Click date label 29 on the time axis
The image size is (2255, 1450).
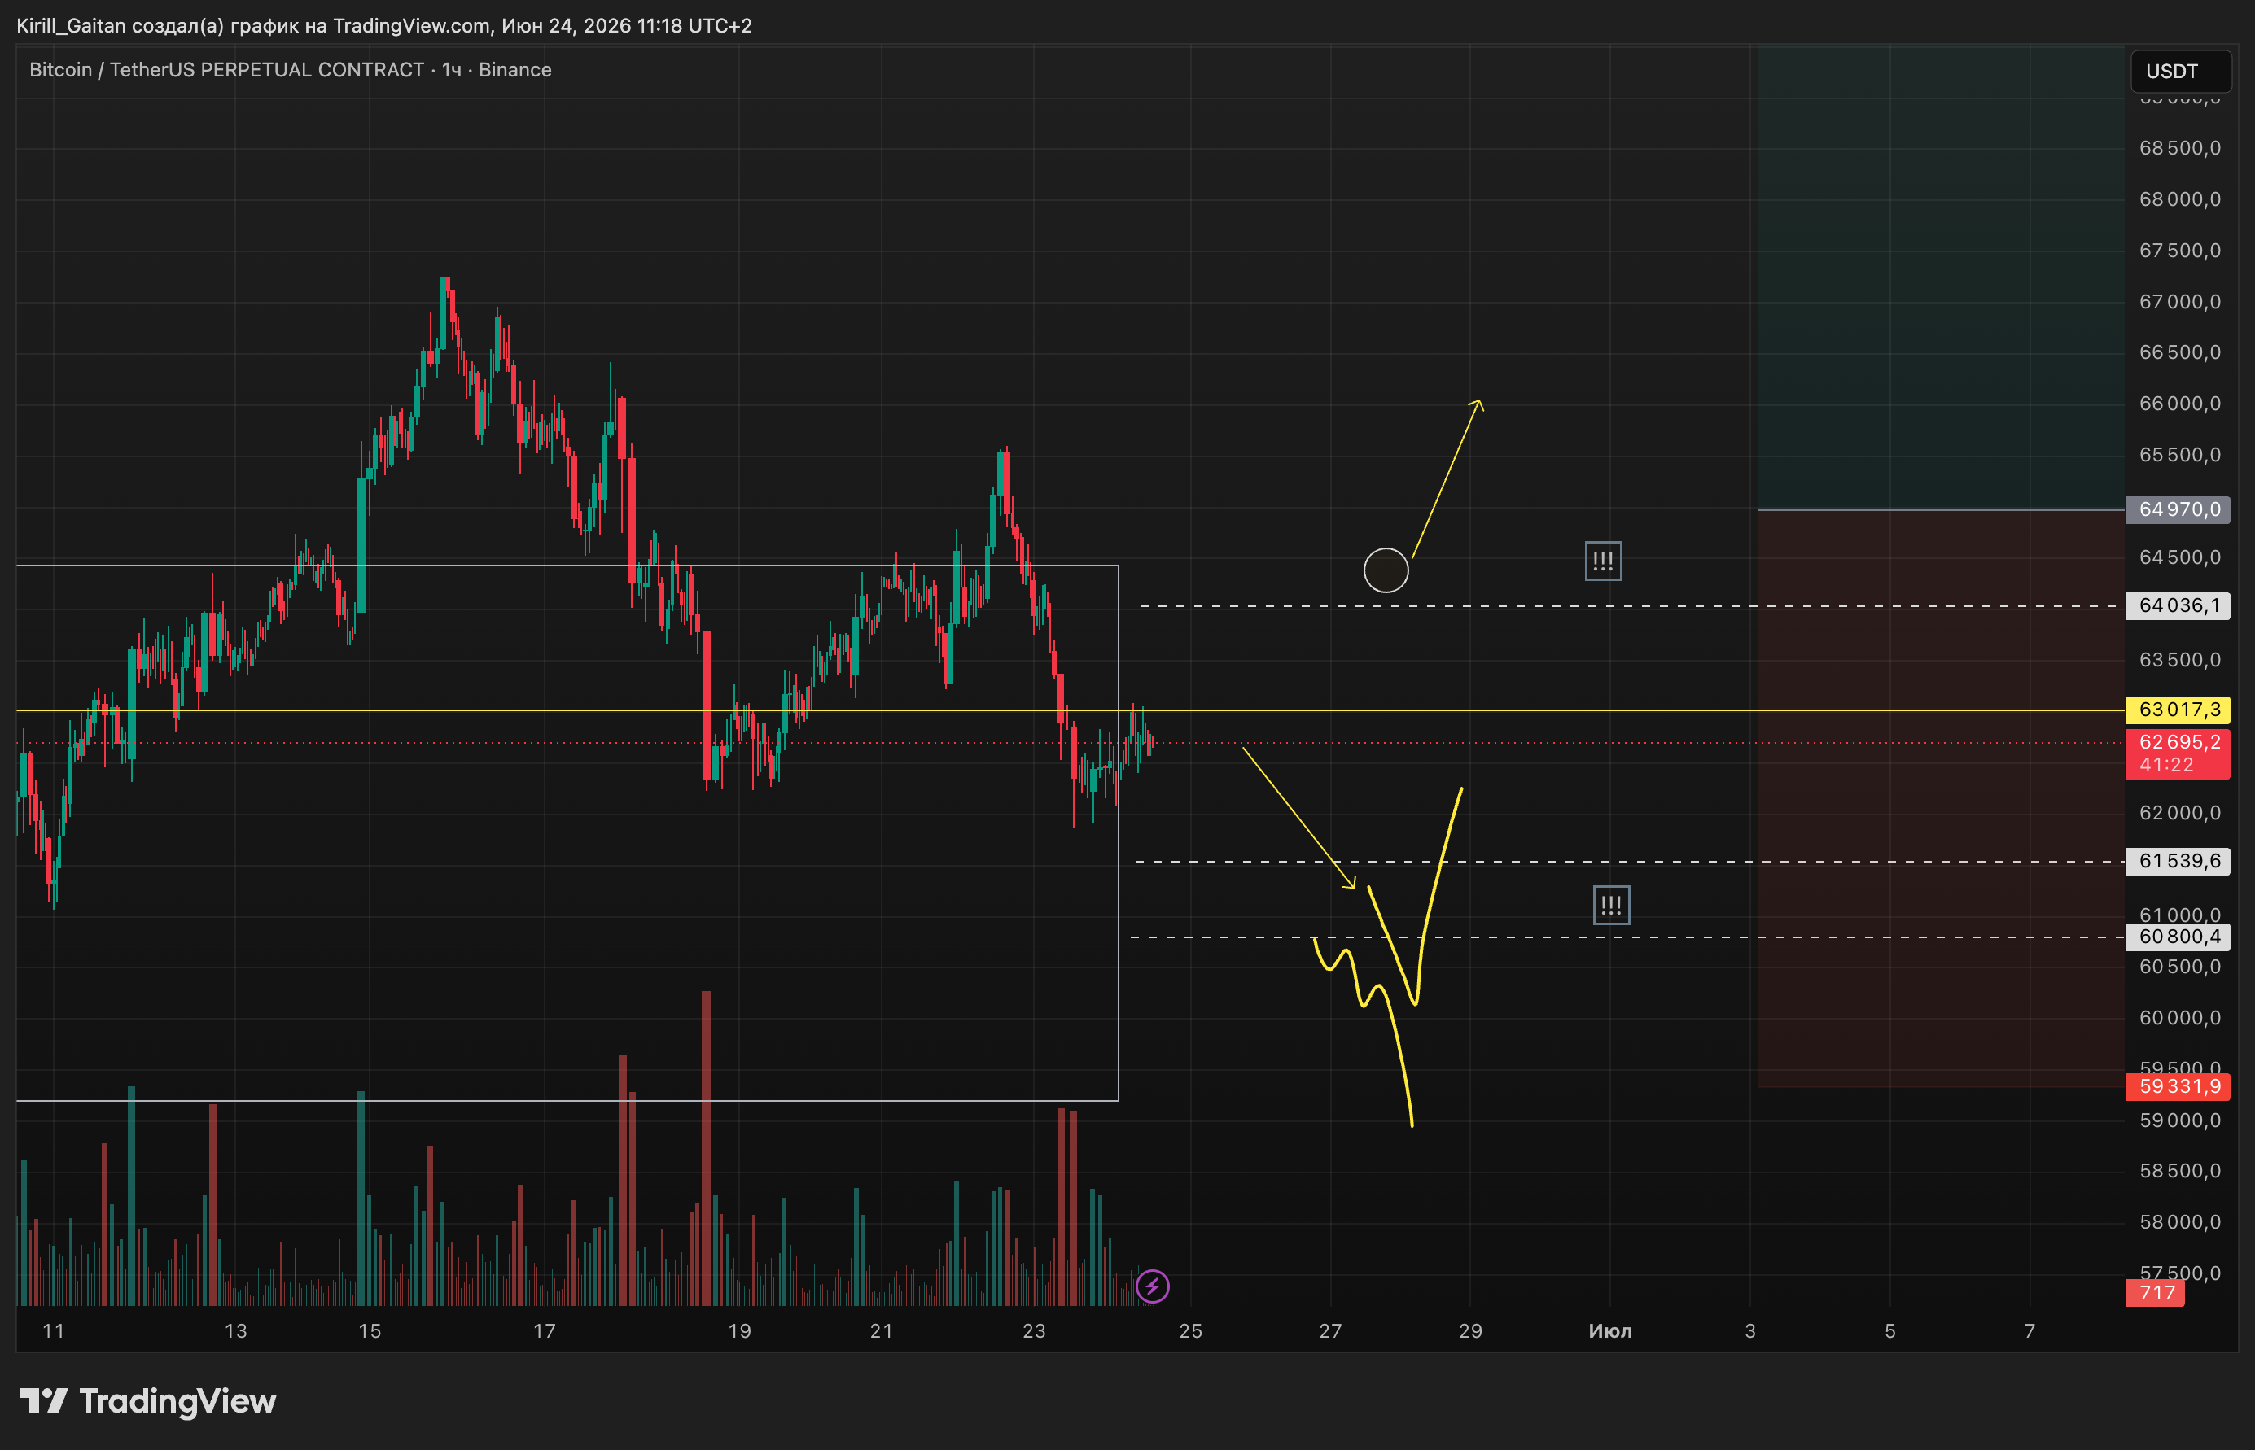[1470, 1330]
